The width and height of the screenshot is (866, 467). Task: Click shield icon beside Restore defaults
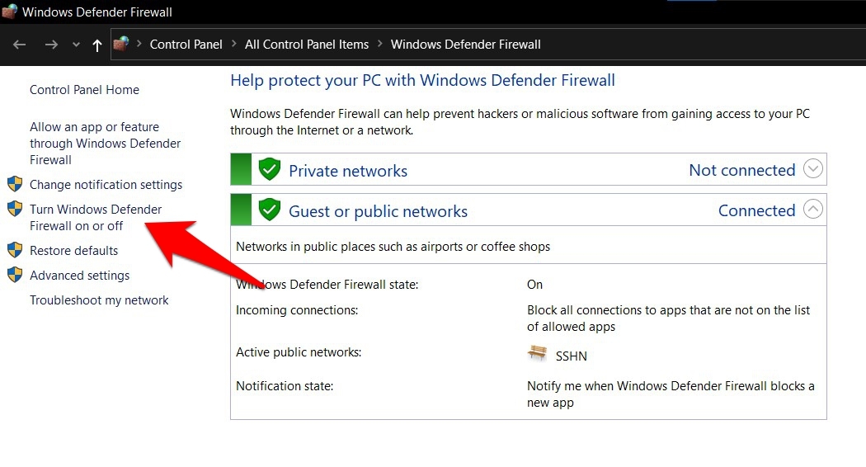click(x=15, y=250)
